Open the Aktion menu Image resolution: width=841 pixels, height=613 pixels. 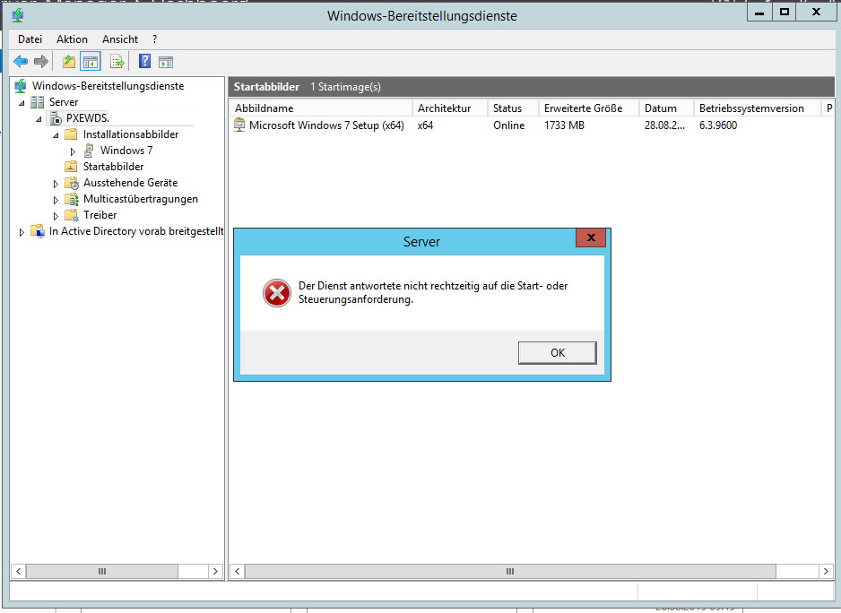coord(72,39)
